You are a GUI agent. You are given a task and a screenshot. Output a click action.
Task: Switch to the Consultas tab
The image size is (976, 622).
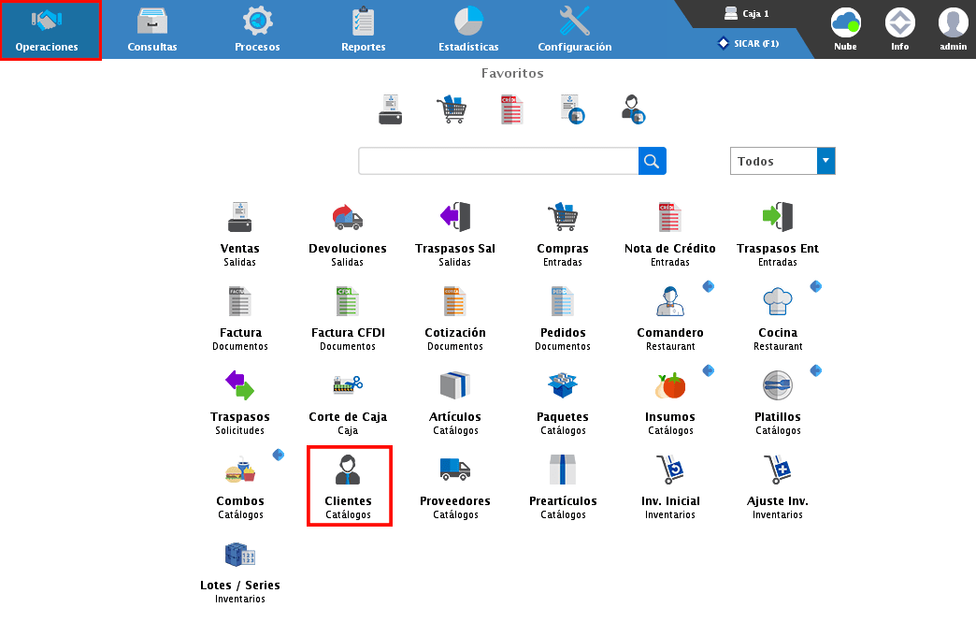[152, 29]
